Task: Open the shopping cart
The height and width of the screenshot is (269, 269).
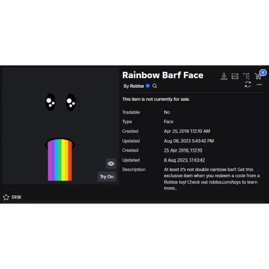Action: pos(258,76)
